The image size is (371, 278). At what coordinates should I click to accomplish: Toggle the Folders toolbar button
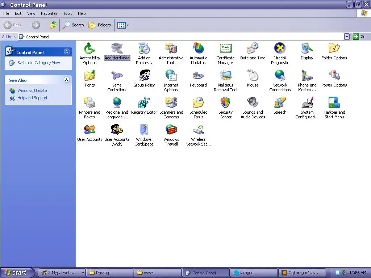pos(100,25)
